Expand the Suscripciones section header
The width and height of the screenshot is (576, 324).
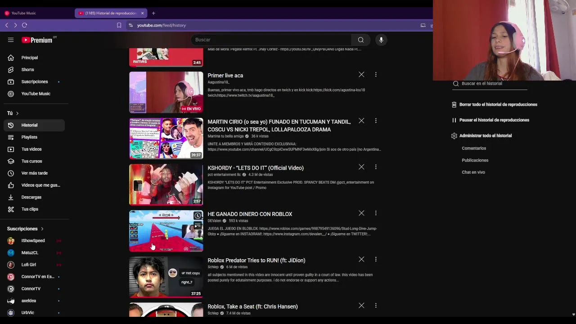pyautogui.click(x=25, y=229)
